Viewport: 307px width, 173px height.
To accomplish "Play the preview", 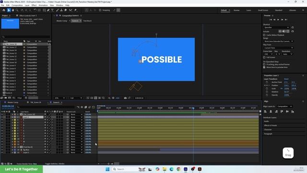I will (x=278, y=20).
